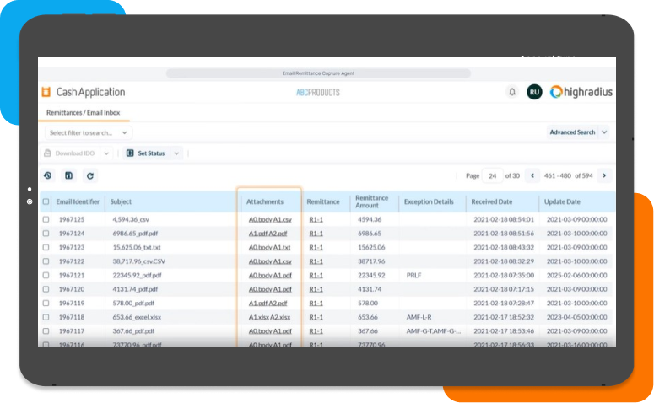
Task: Open the Select filter to search dropdown
Action: click(89, 132)
